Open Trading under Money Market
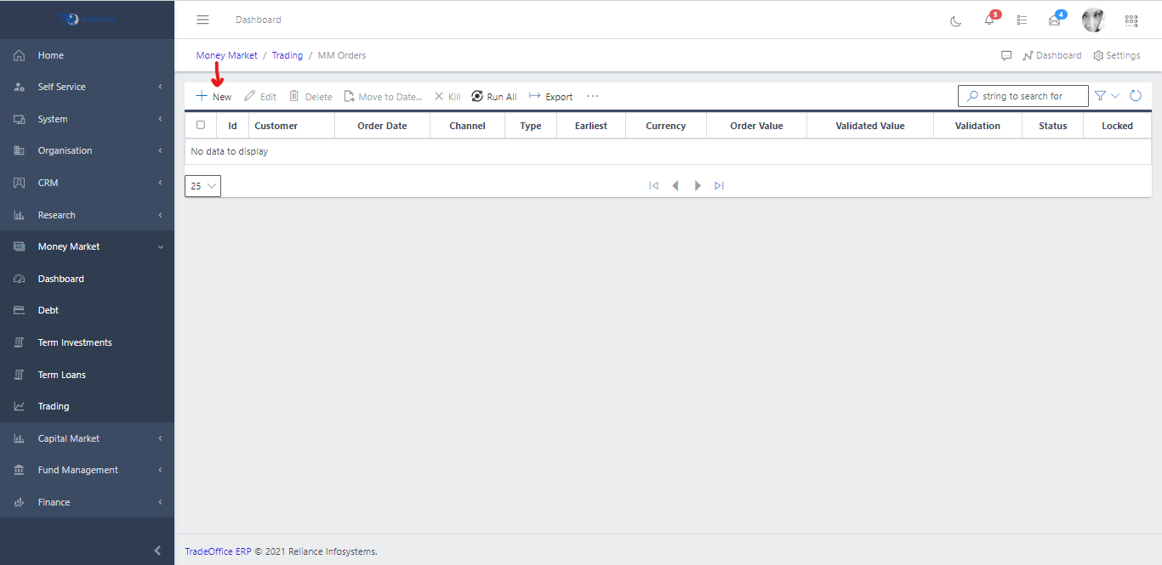Screen dimensions: 1162x565 coord(54,406)
